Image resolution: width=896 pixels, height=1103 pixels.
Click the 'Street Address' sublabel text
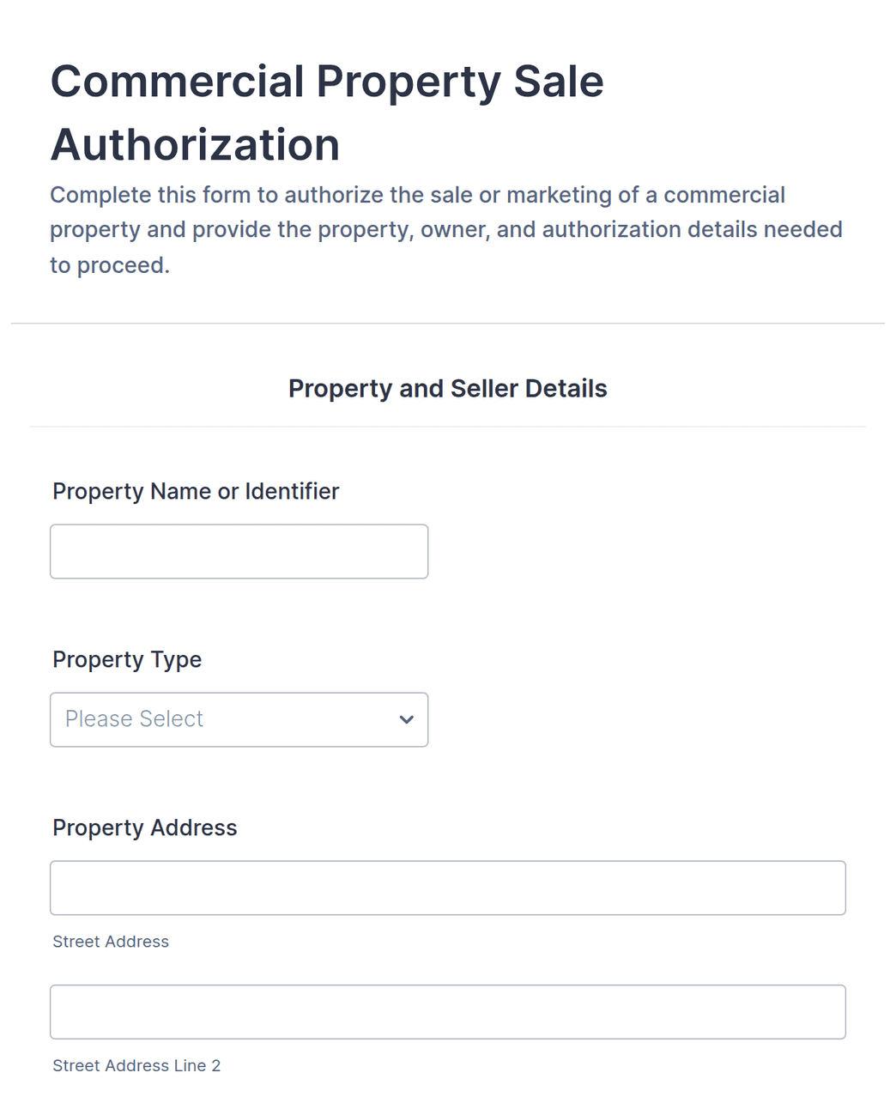click(111, 942)
